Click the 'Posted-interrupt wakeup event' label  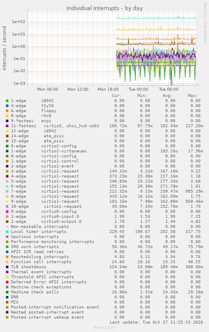pos(48,317)
